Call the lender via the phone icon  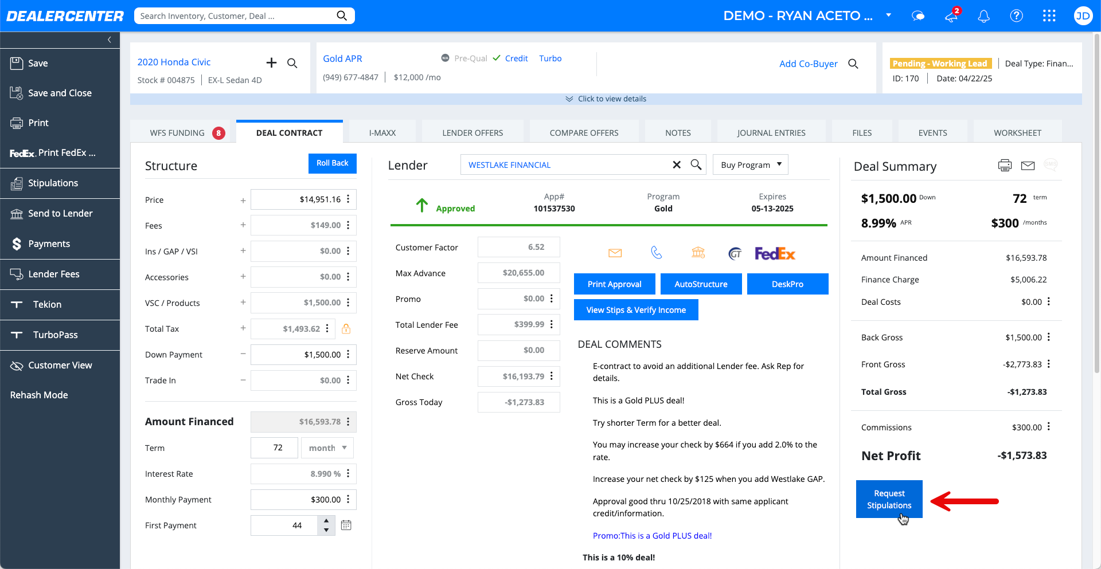point(657,252)
